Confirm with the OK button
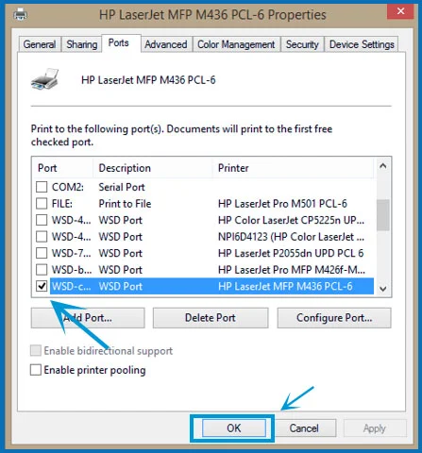The width and height of the screenshot is (422, 453). coord(234,428)
